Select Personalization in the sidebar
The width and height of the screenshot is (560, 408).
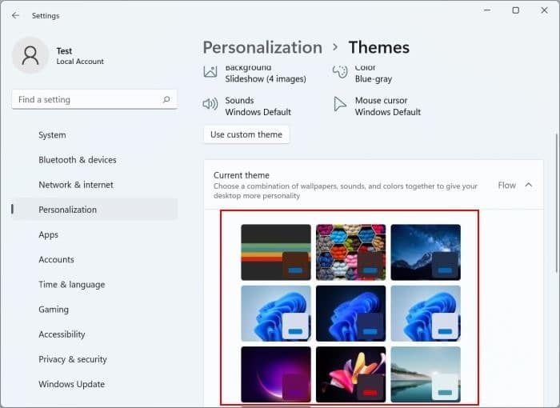pyautogui.click(x=94, y=210)
